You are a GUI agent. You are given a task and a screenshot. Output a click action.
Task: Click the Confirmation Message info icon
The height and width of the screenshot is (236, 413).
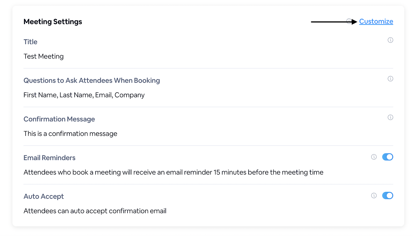[x=390, y=117]
